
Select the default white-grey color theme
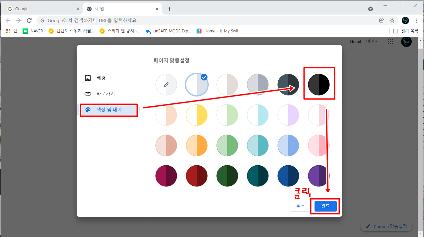[197, 85]
